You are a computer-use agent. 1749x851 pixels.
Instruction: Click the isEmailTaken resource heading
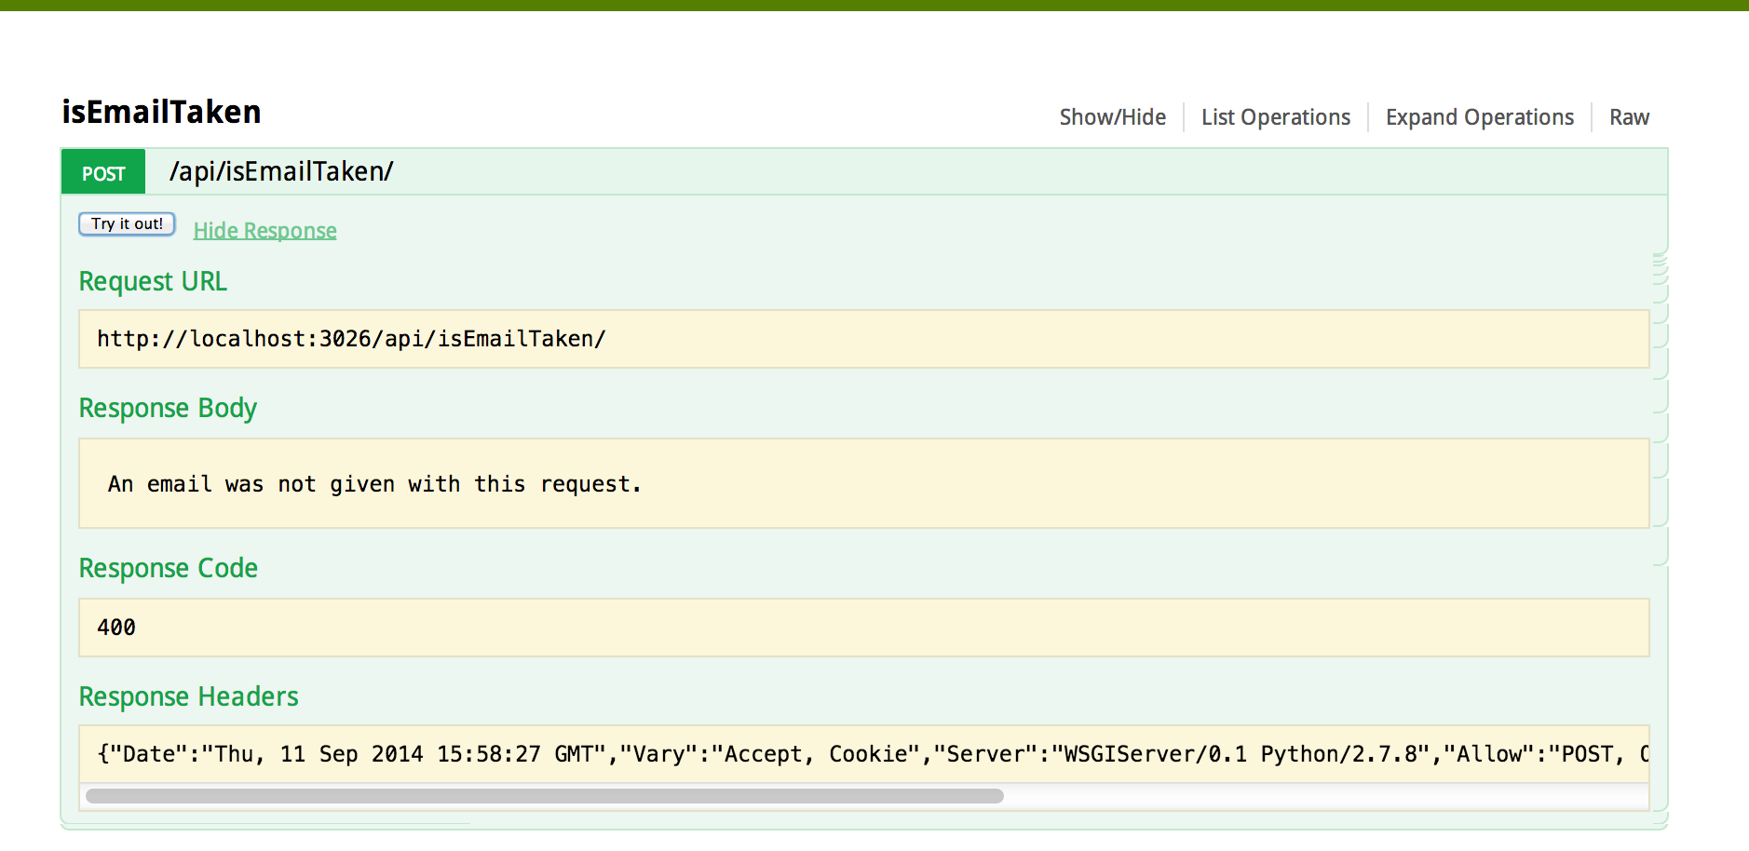pos(161,113)
